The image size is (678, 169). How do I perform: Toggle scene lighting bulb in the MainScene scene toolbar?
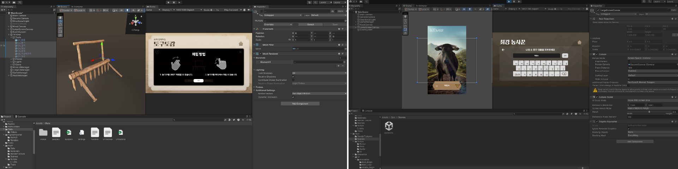[127, 10]
